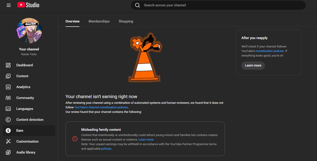Focus the Search across your channel field
This screenshot has height=161, width=317.
[x=218, y=5]
